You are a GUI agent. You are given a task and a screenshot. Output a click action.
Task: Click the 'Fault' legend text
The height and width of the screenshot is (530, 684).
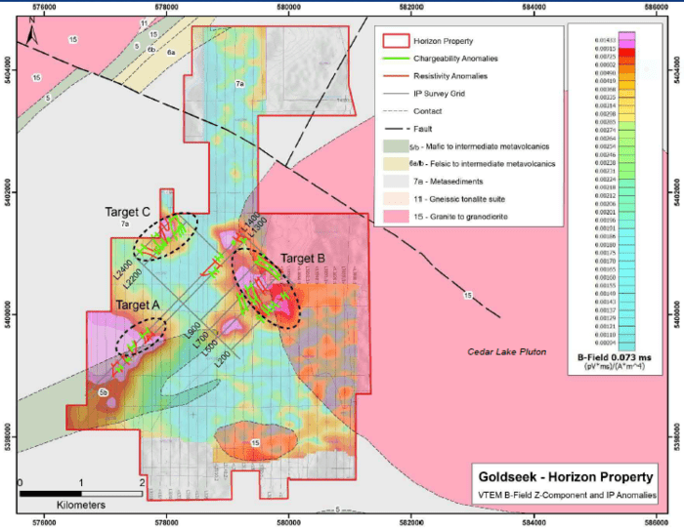coord(423,129)
